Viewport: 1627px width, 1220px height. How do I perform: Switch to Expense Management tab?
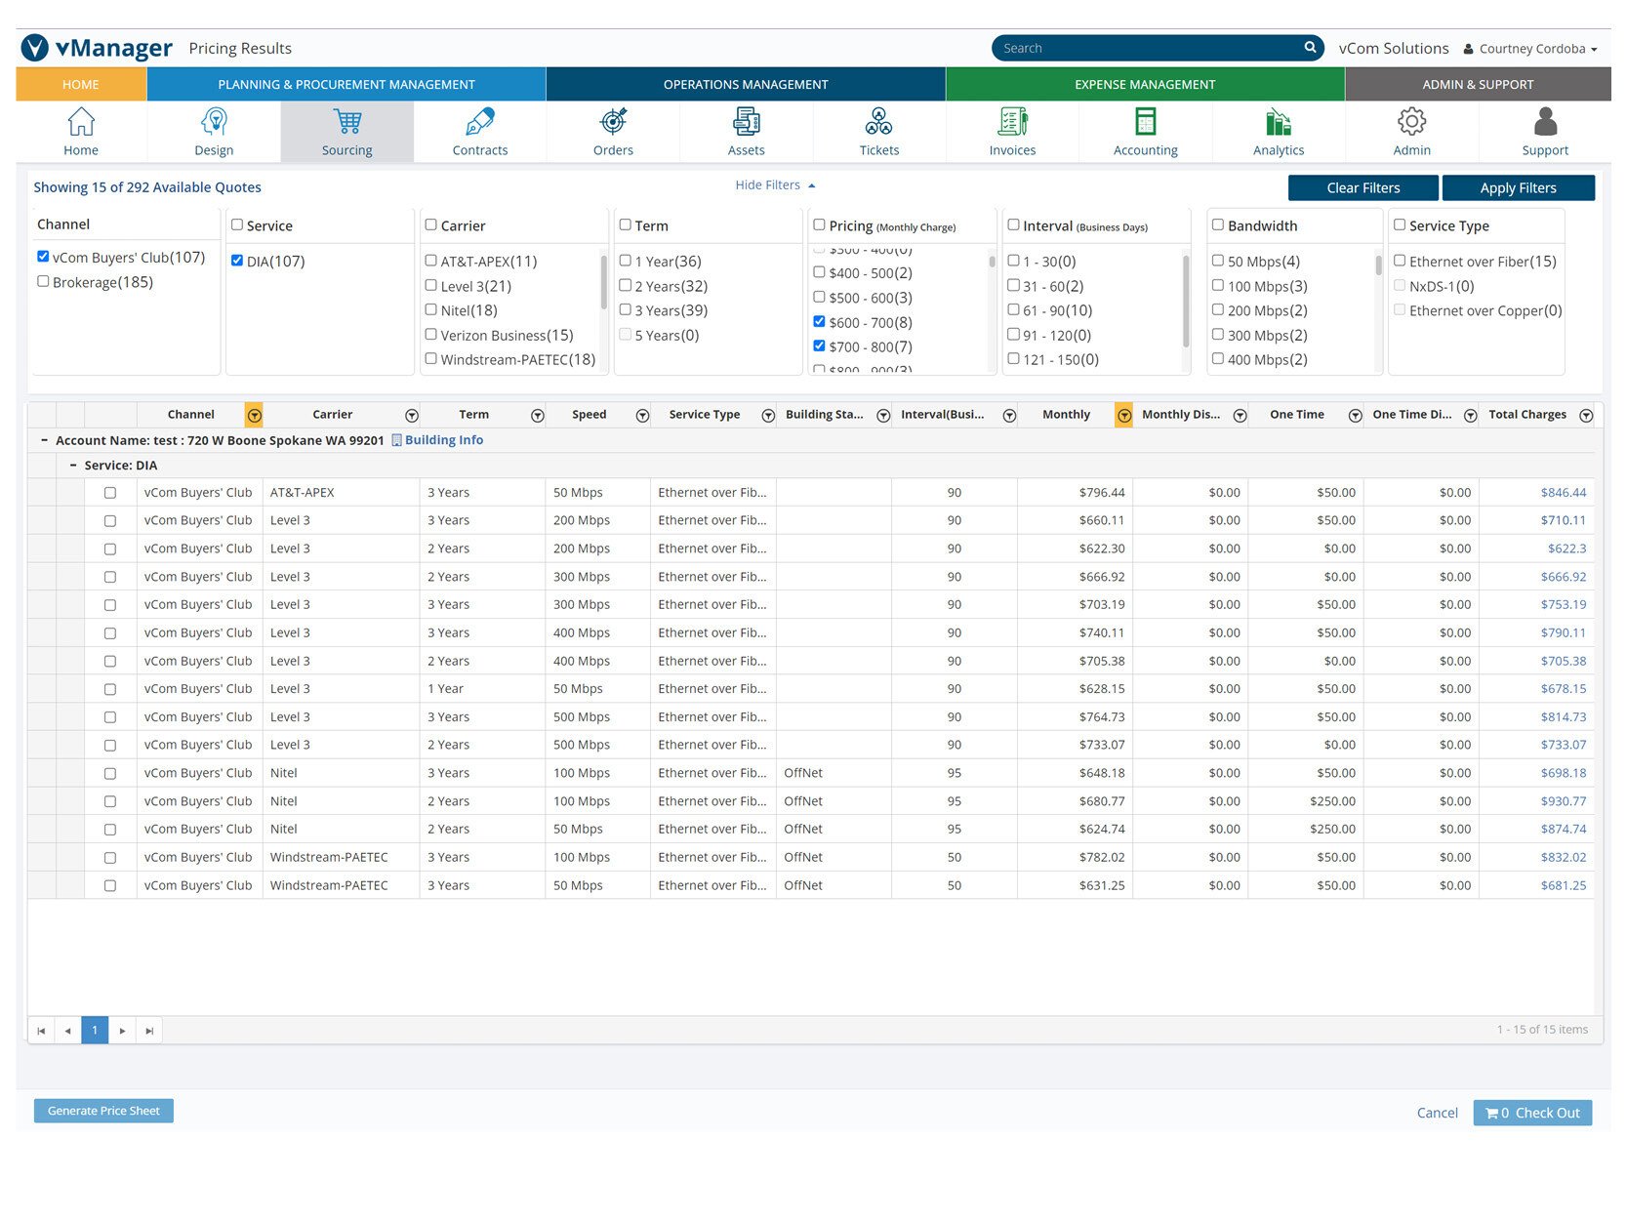[x=1145, y=85]
